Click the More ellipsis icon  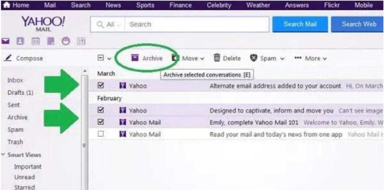pyautogui.click(x=298, y=58)
